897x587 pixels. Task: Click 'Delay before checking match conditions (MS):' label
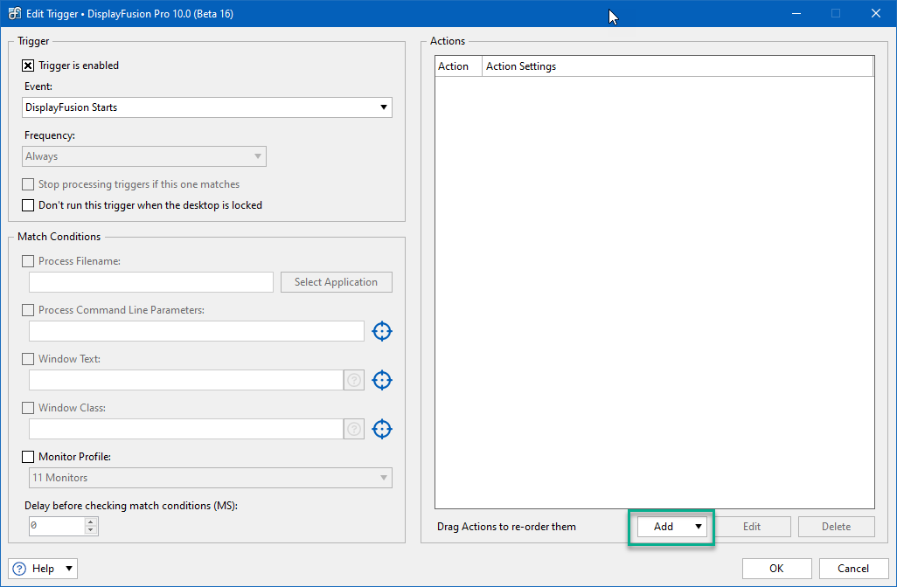(131, 506)
